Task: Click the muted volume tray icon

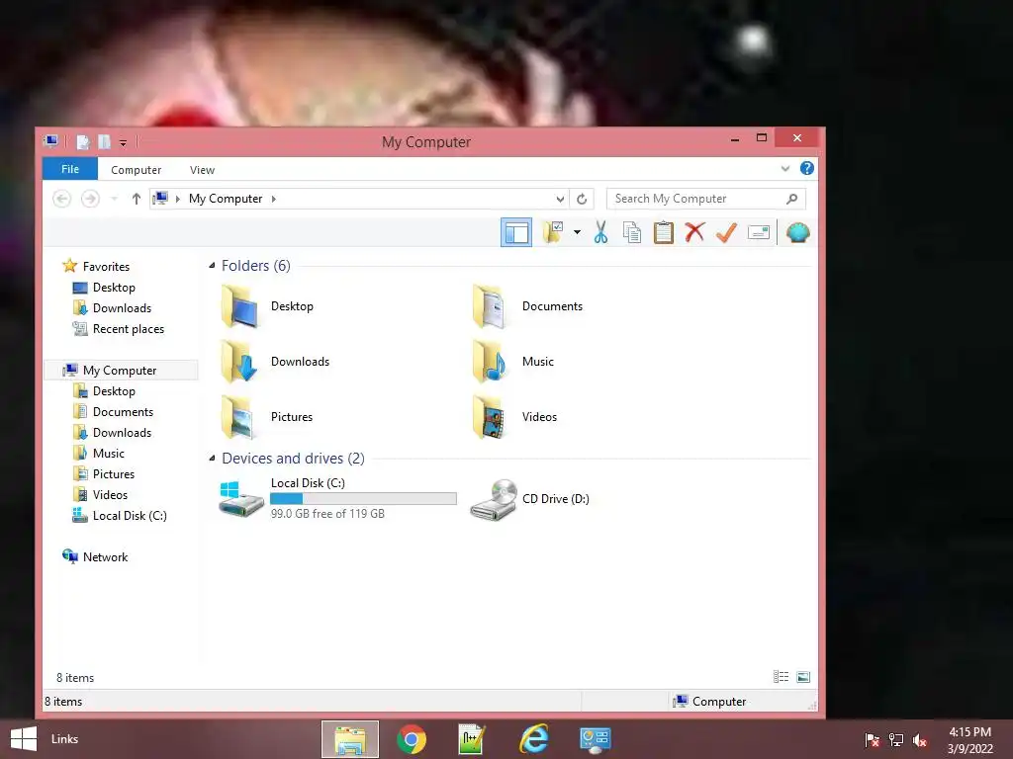Action: tap(920, 740)
